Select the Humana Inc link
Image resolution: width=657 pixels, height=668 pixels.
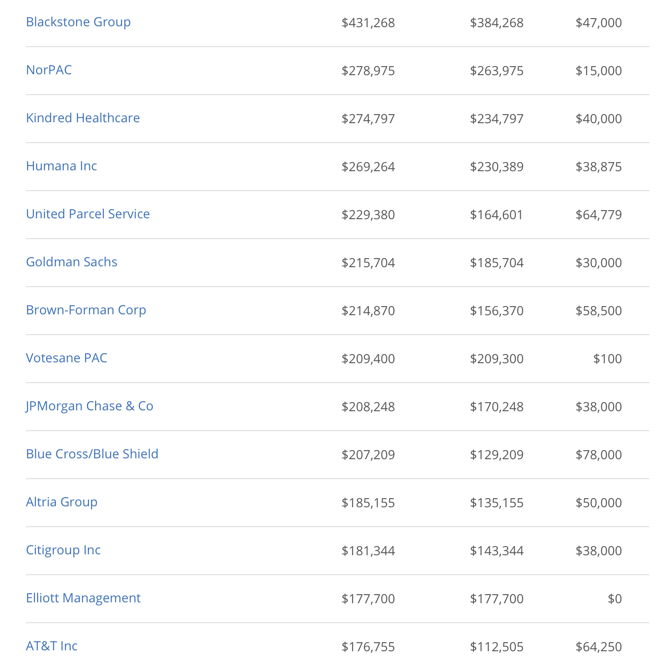coord(62,166)
